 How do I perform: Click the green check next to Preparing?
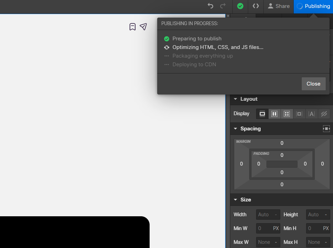point(167,39)
